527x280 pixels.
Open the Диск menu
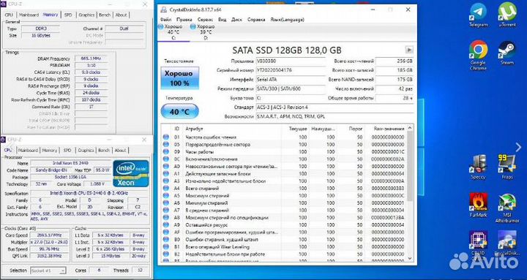pos(236,20)
